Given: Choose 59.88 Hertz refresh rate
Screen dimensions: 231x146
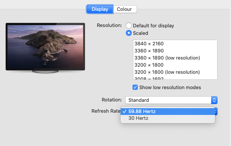Looking at the screenshot, I should [168, 112].
